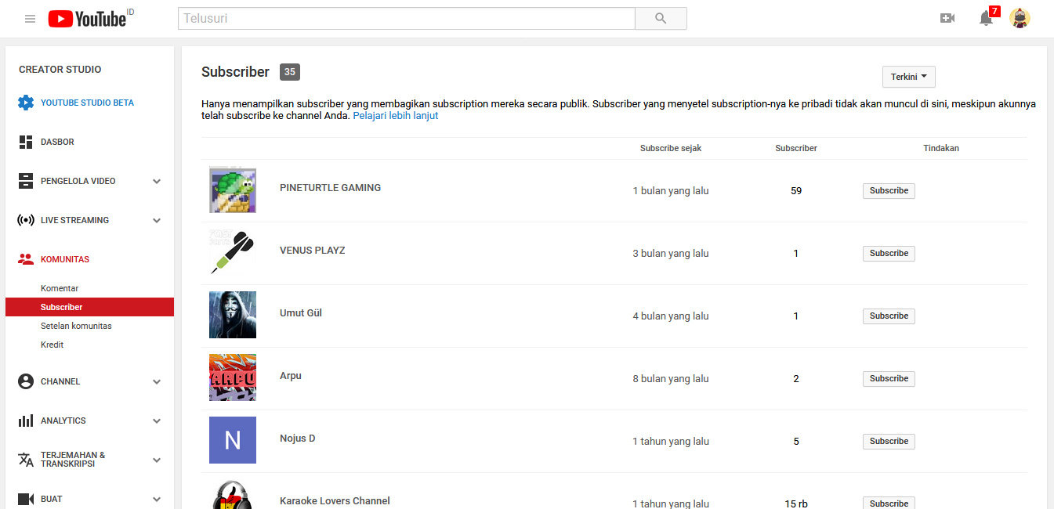Open the create video camera icon
Screen dimensions: 1054x509
(x=947, y=18)
